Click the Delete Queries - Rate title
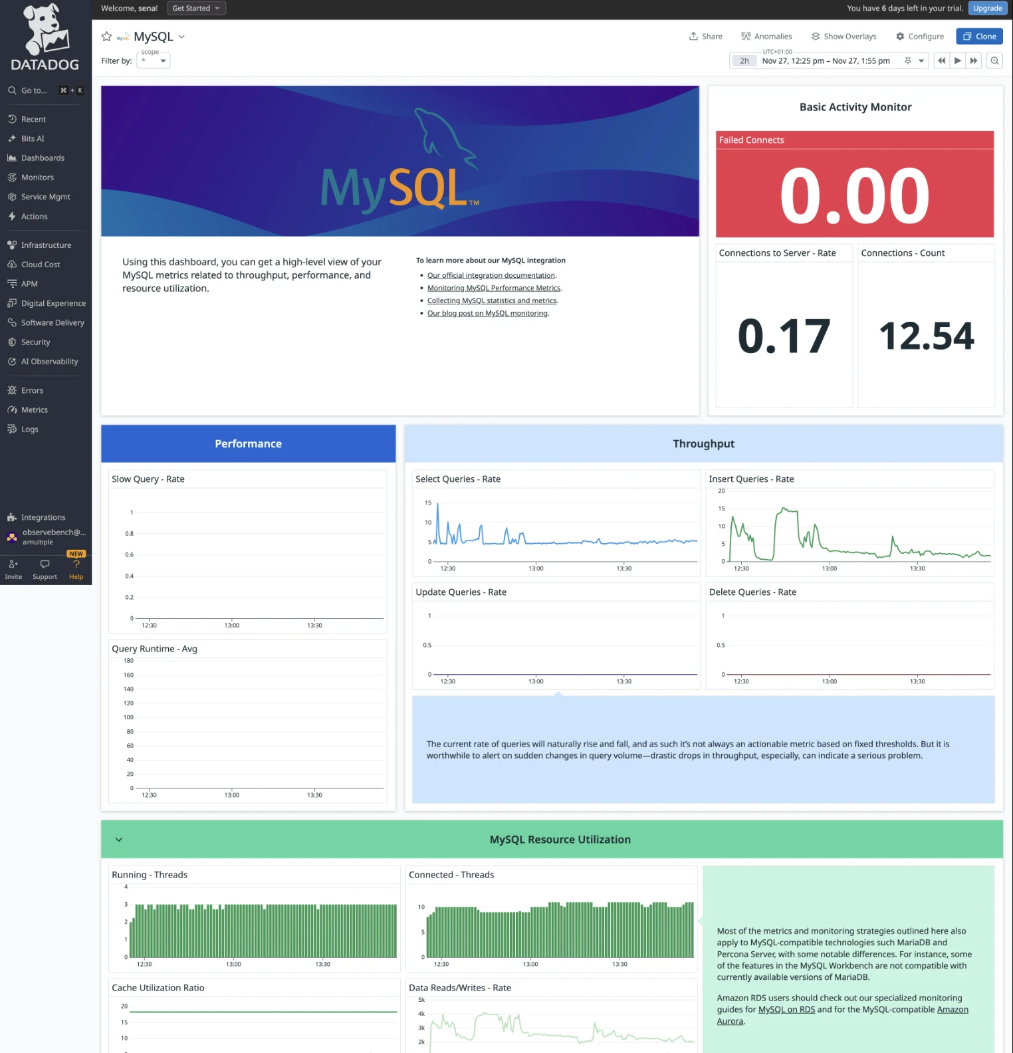The height and width of the screenshot is (1053, 1013). click(x=752, y=592)
